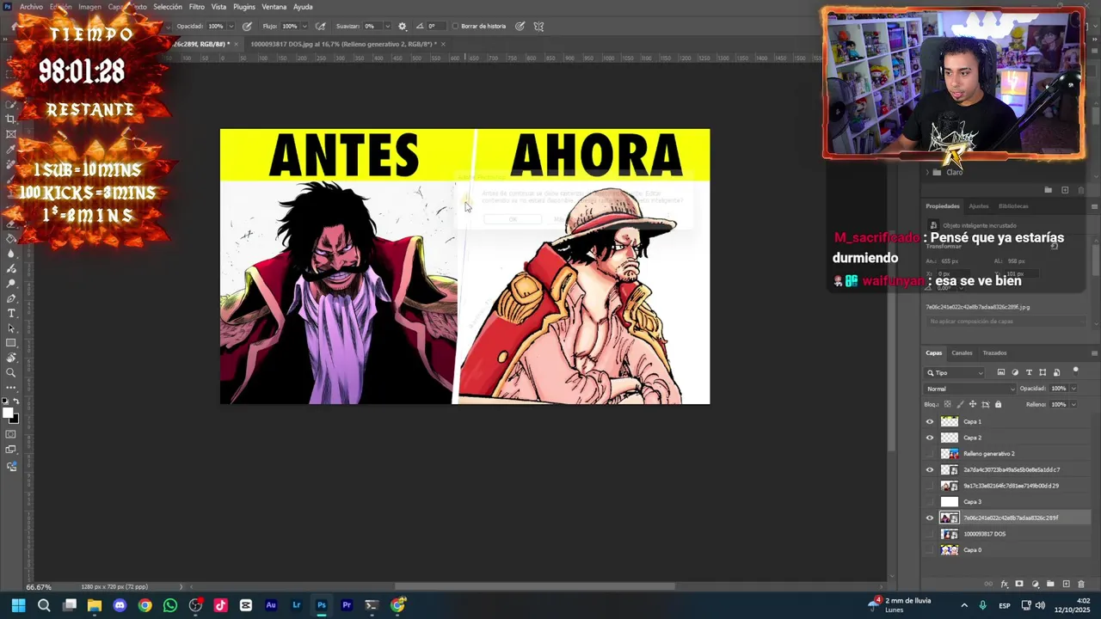Open Premiere Pro from taskbar

pos(347,605)
